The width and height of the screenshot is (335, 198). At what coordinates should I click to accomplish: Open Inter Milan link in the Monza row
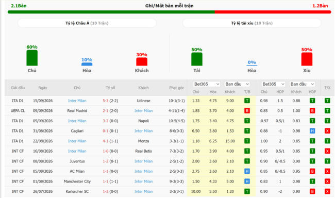[x=77, y=141]
